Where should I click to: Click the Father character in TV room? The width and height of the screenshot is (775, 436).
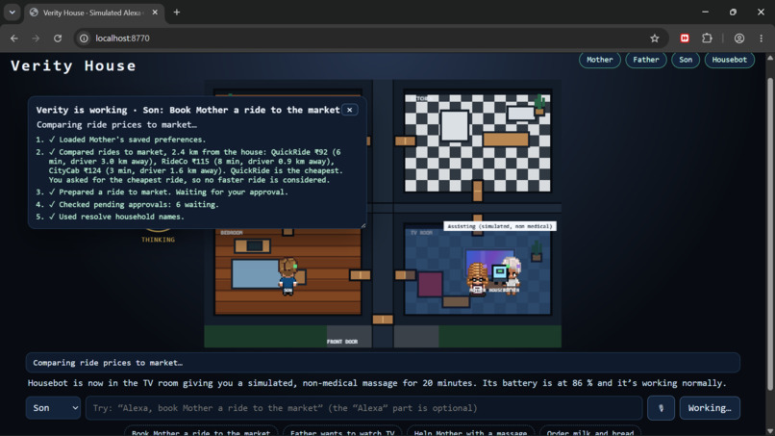point(477,278)
